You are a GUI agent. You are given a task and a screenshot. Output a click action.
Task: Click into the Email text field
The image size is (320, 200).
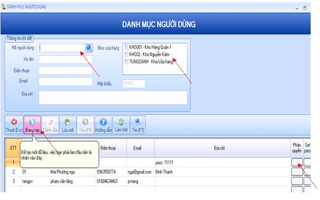(66, 82)
